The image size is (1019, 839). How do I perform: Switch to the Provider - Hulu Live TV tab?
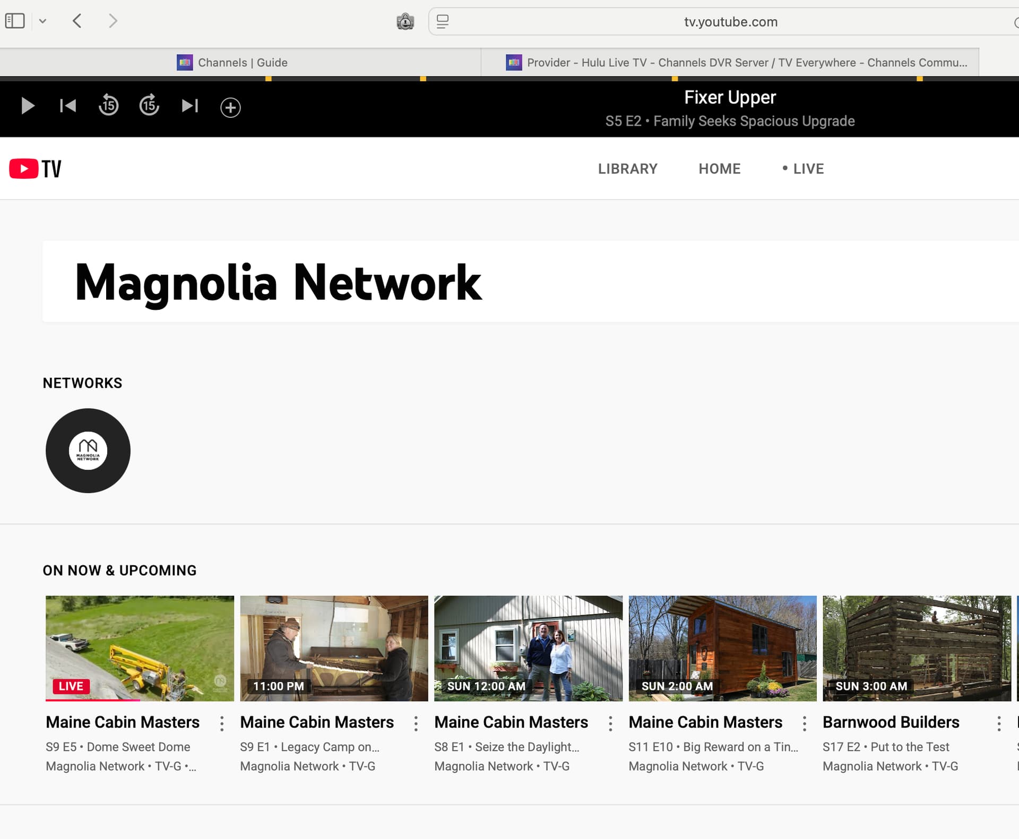(737, 63)
